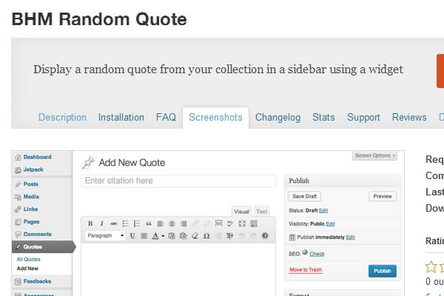Apply underline formatting
The width and height of the screenshot is (444, 296).
coord(132,235)
